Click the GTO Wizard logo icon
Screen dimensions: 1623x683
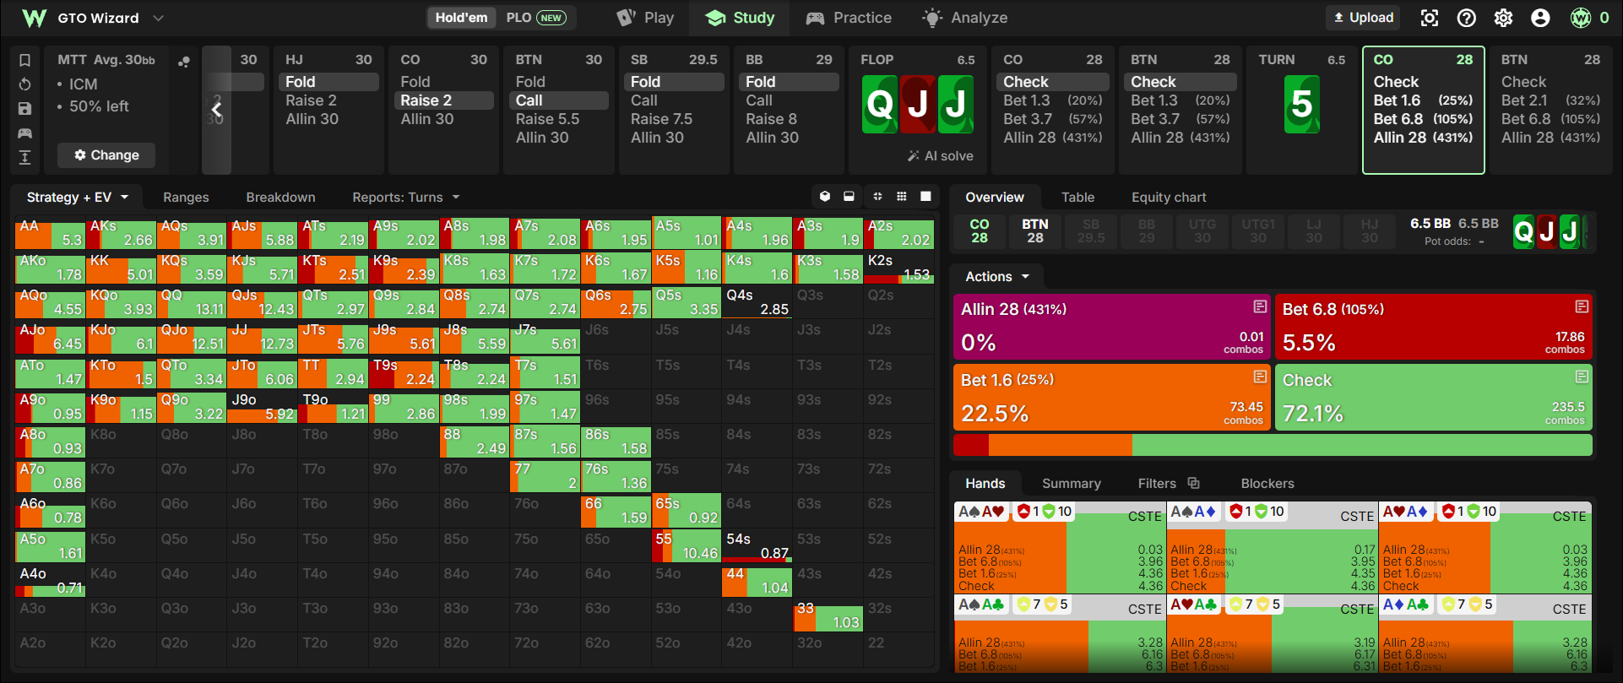tap(34, 18)
